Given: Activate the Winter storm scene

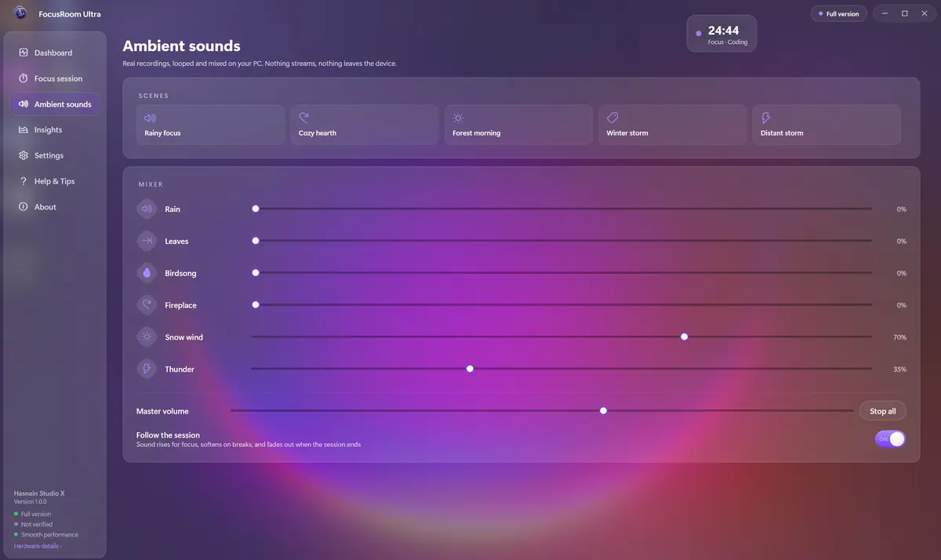Looking at the screenshot, I should pyautogui.click(x=673, y=125).
